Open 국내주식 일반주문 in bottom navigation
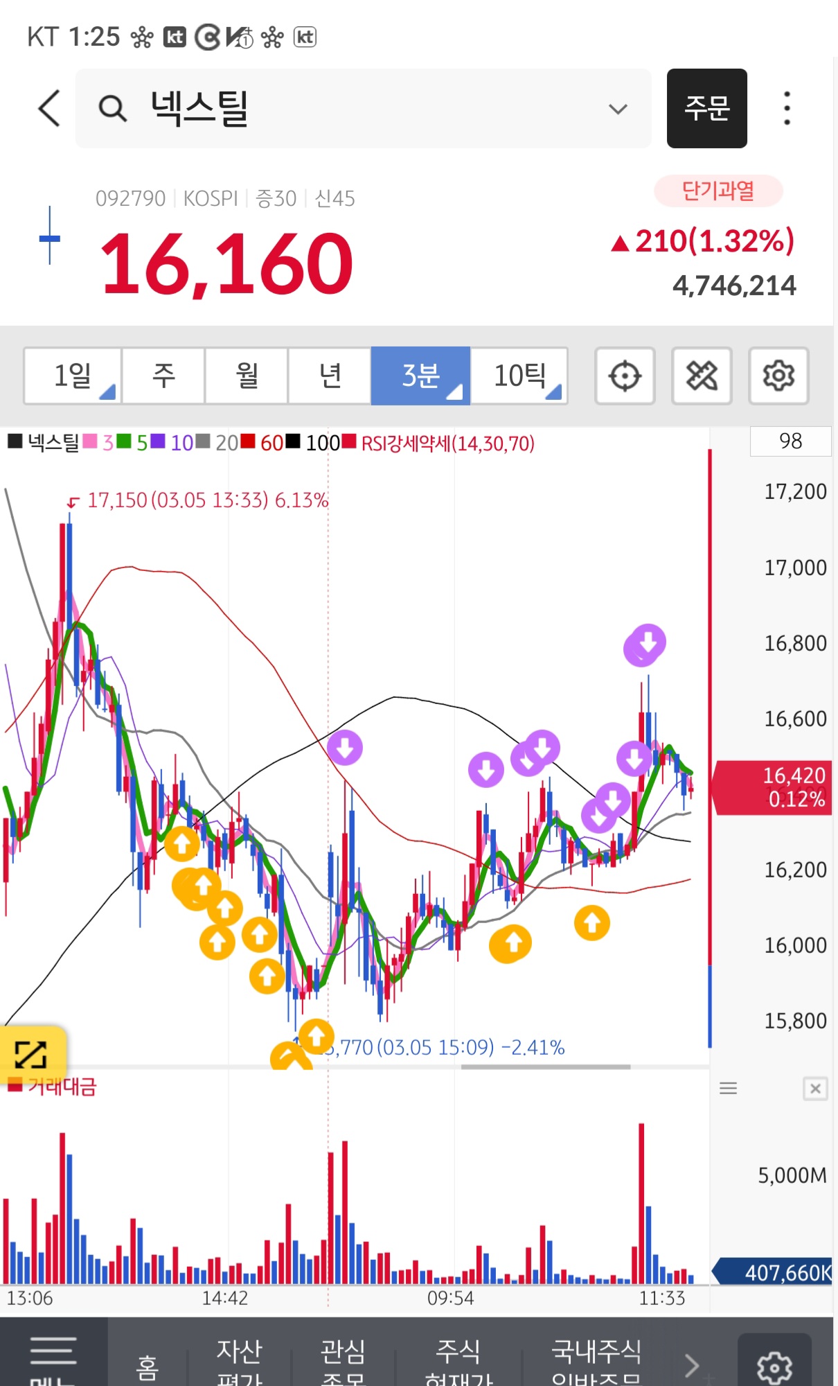Screen dimensions: 838x1386 pos(596,1364)
